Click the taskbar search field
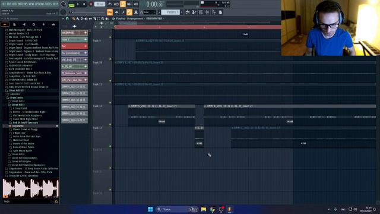 point(176,209)
